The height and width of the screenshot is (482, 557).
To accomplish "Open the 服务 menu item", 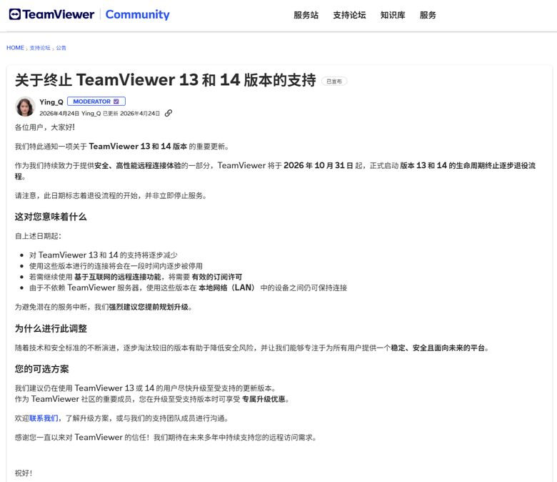I will [x=428, y=15].
